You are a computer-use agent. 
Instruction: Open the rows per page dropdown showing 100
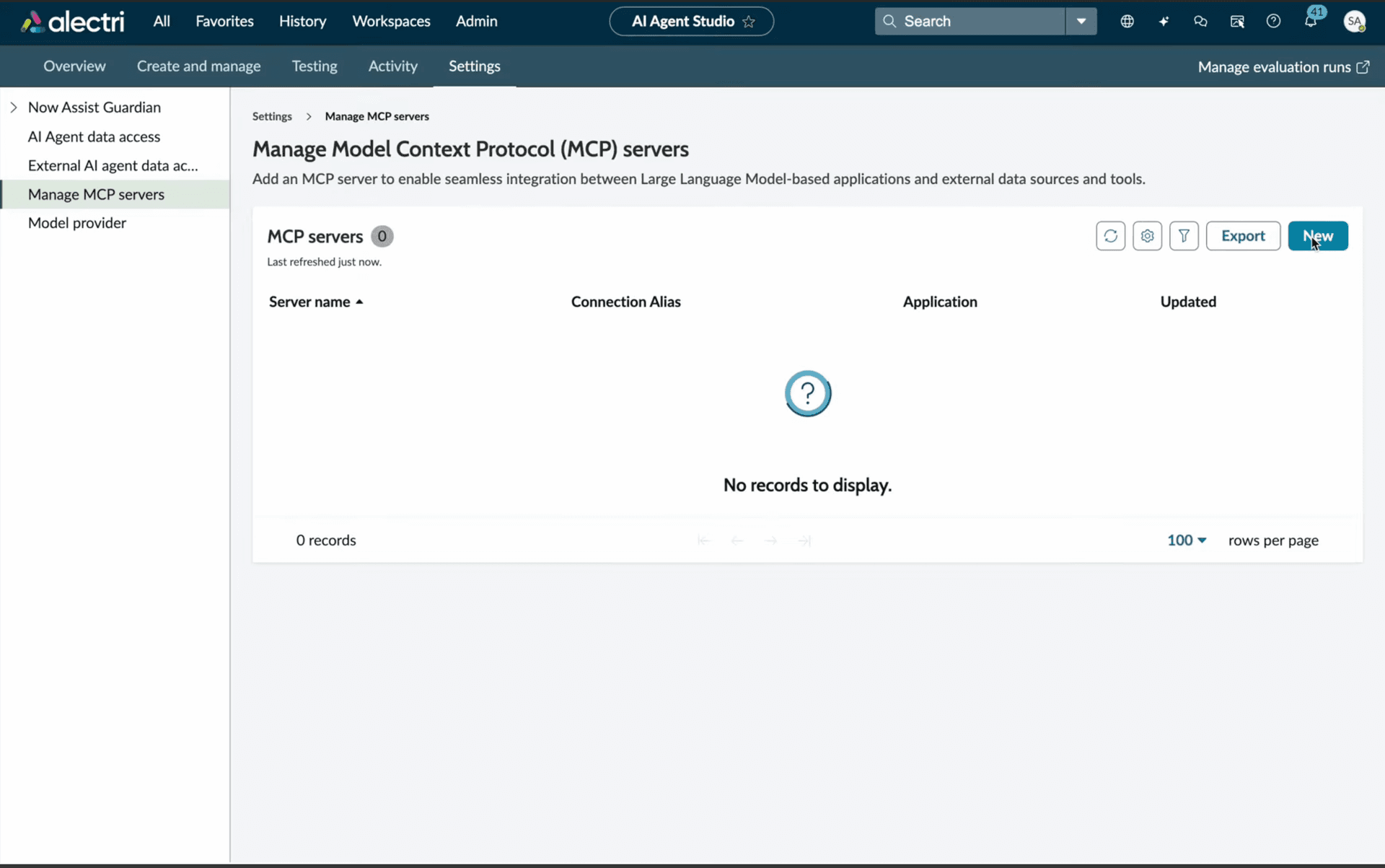[1185, 540]
